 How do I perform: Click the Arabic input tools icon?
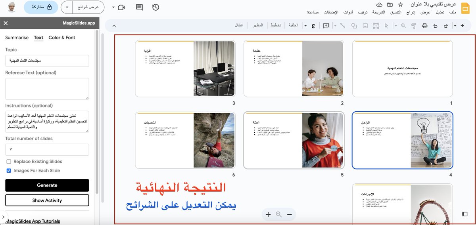[313, 26]
